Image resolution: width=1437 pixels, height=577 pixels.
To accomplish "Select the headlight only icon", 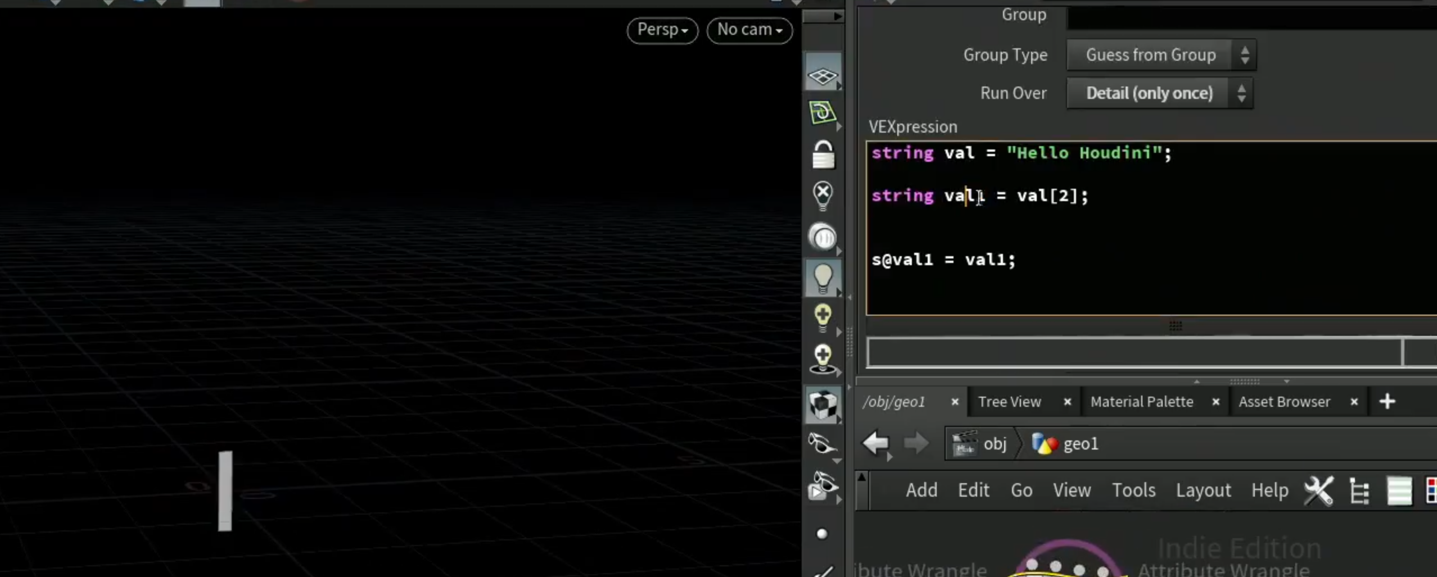I will (x=823, y=237).
